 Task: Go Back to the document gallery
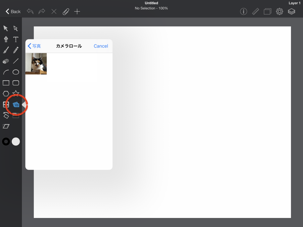pos(13,12)
